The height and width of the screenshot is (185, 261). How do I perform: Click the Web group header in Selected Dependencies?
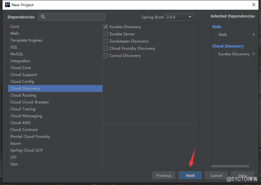coord(217,27)
